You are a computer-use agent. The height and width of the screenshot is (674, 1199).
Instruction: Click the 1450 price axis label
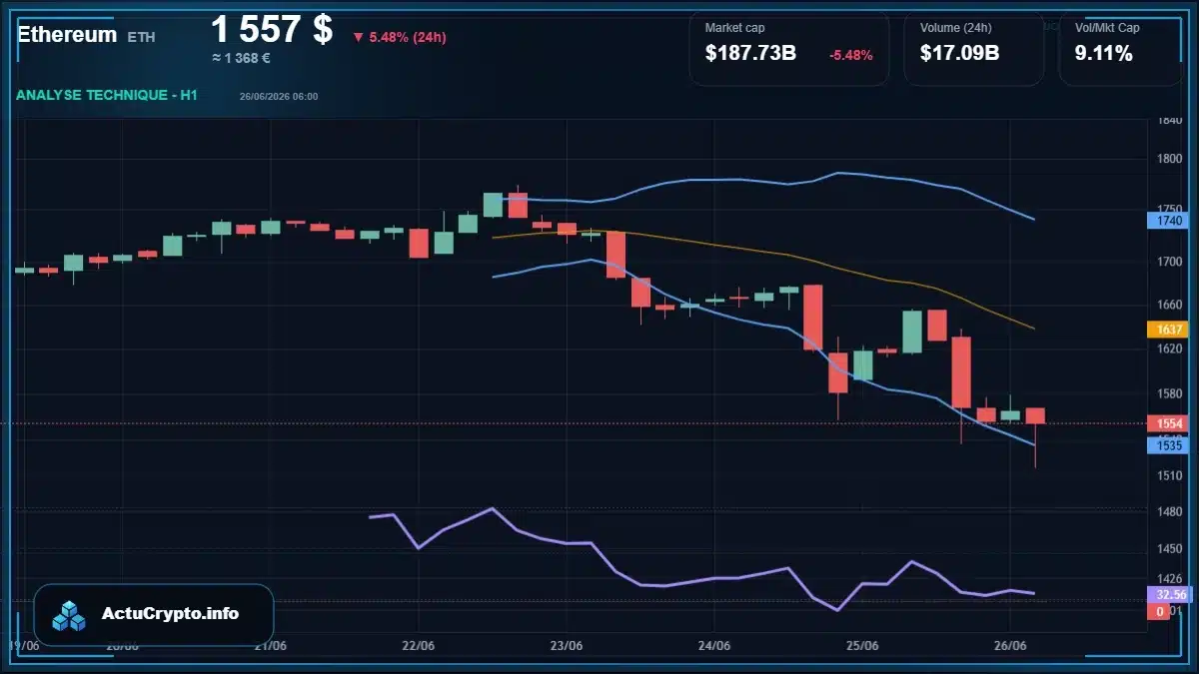pyautogui.click(x=1169, y=549)
